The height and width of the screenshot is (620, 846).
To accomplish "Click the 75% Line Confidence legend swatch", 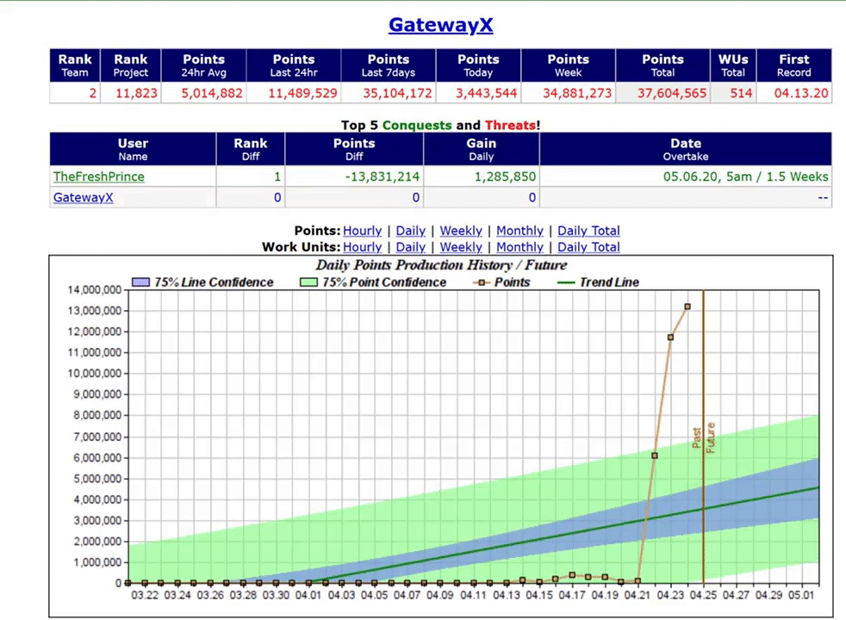I will (x=140, y=282).
